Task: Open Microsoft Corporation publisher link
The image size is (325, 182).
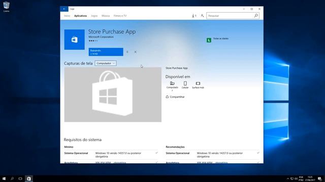Action: coord(101,37)
